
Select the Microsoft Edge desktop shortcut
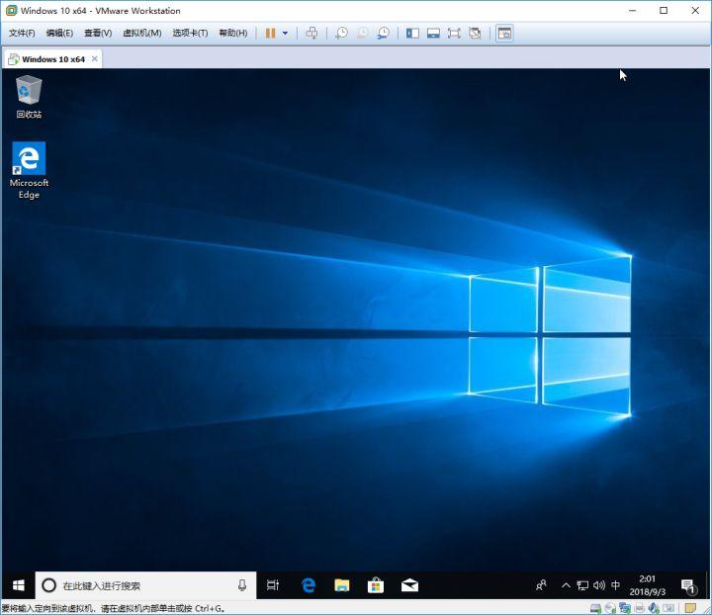click(x=29, y=170)
